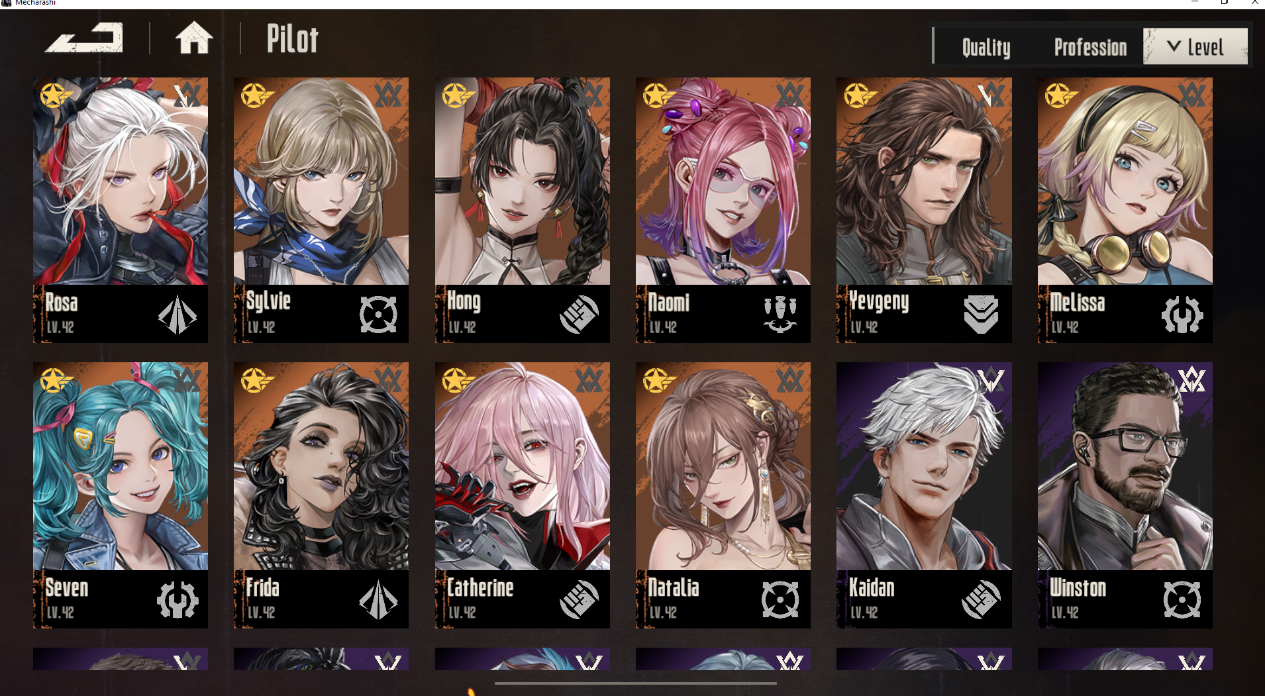The height and width of the screenshot is (696, 1265).
Task: Click Yevgeny's chevron shield profession icon
Action: pos(981,314)
